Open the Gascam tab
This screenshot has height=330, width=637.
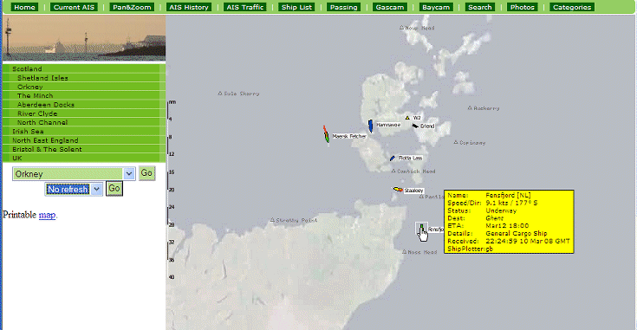tap(390, 7)
